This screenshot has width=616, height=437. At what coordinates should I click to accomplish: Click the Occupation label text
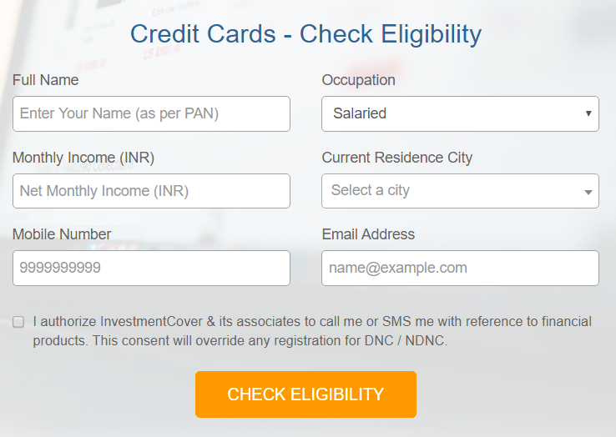tap(358, 81)
